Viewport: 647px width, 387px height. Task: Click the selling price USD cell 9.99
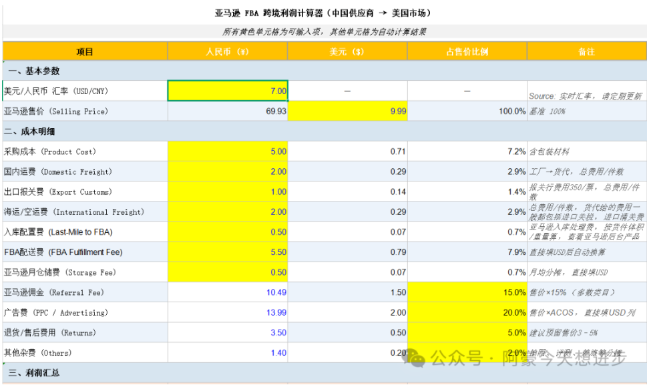pyautogui.click(x=347, y=111)
